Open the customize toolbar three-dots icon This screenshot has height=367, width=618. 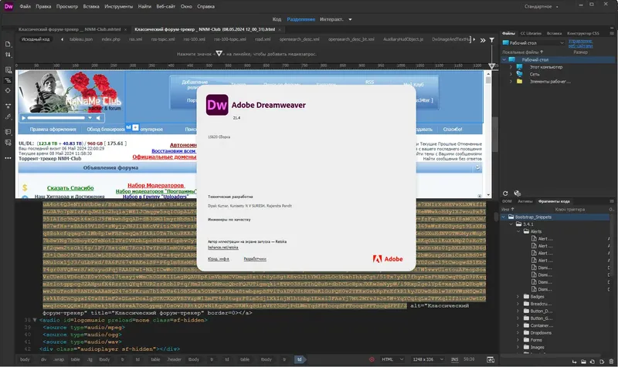click(x=8, y=158)
